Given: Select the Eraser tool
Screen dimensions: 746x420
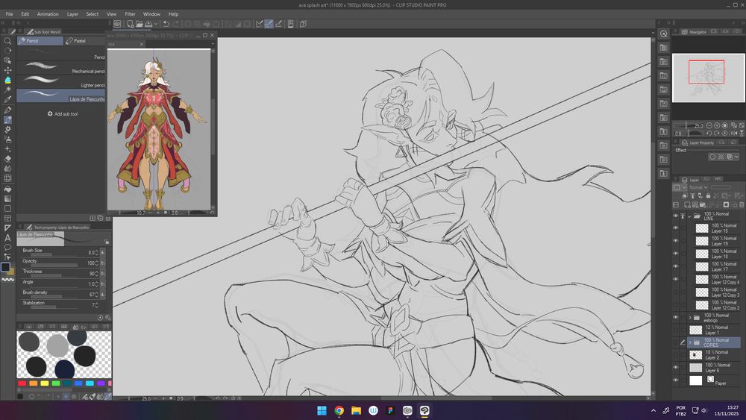Looking at the screenshot, I should point(7,158).
